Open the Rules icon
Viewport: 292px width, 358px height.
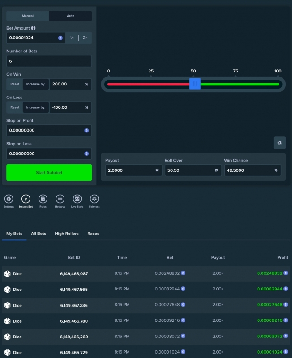pyautogui.click(x=43, y=199)
